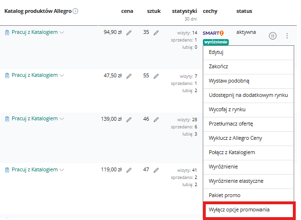
Task: Expand Pracuj z Katalogiem chevron in 94,90 zł row
Action: tap(62, 32)
